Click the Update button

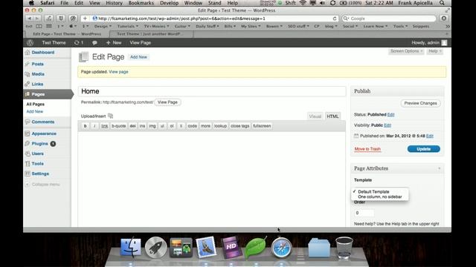pyautogui.click(x=423, y=149)
